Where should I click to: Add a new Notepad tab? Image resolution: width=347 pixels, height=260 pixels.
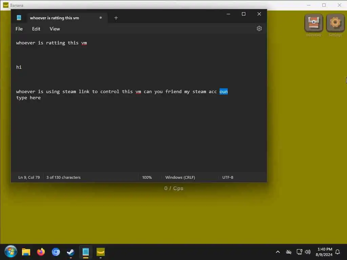116,18
